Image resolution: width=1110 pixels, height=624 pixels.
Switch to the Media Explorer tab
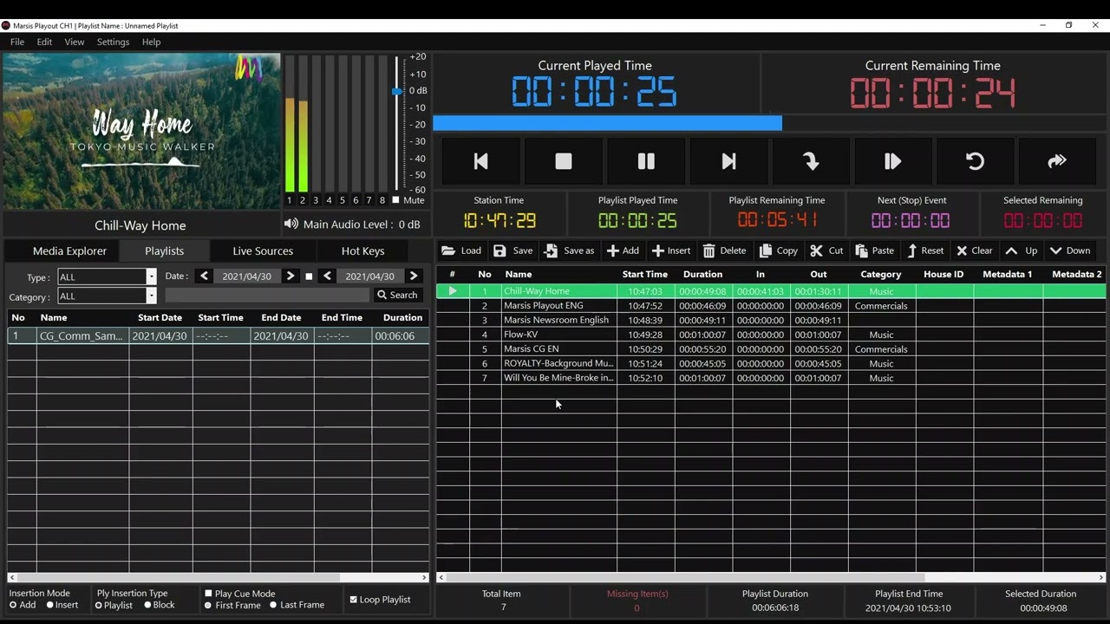point(69,250)
